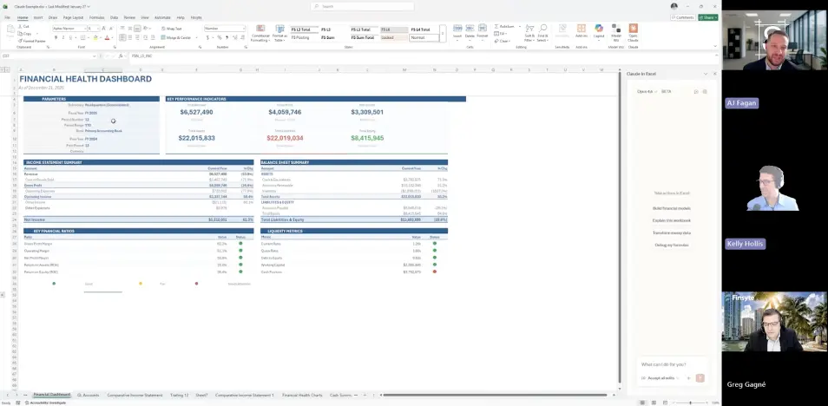Click the Conditional Formatting icon

tap(260, 33)
